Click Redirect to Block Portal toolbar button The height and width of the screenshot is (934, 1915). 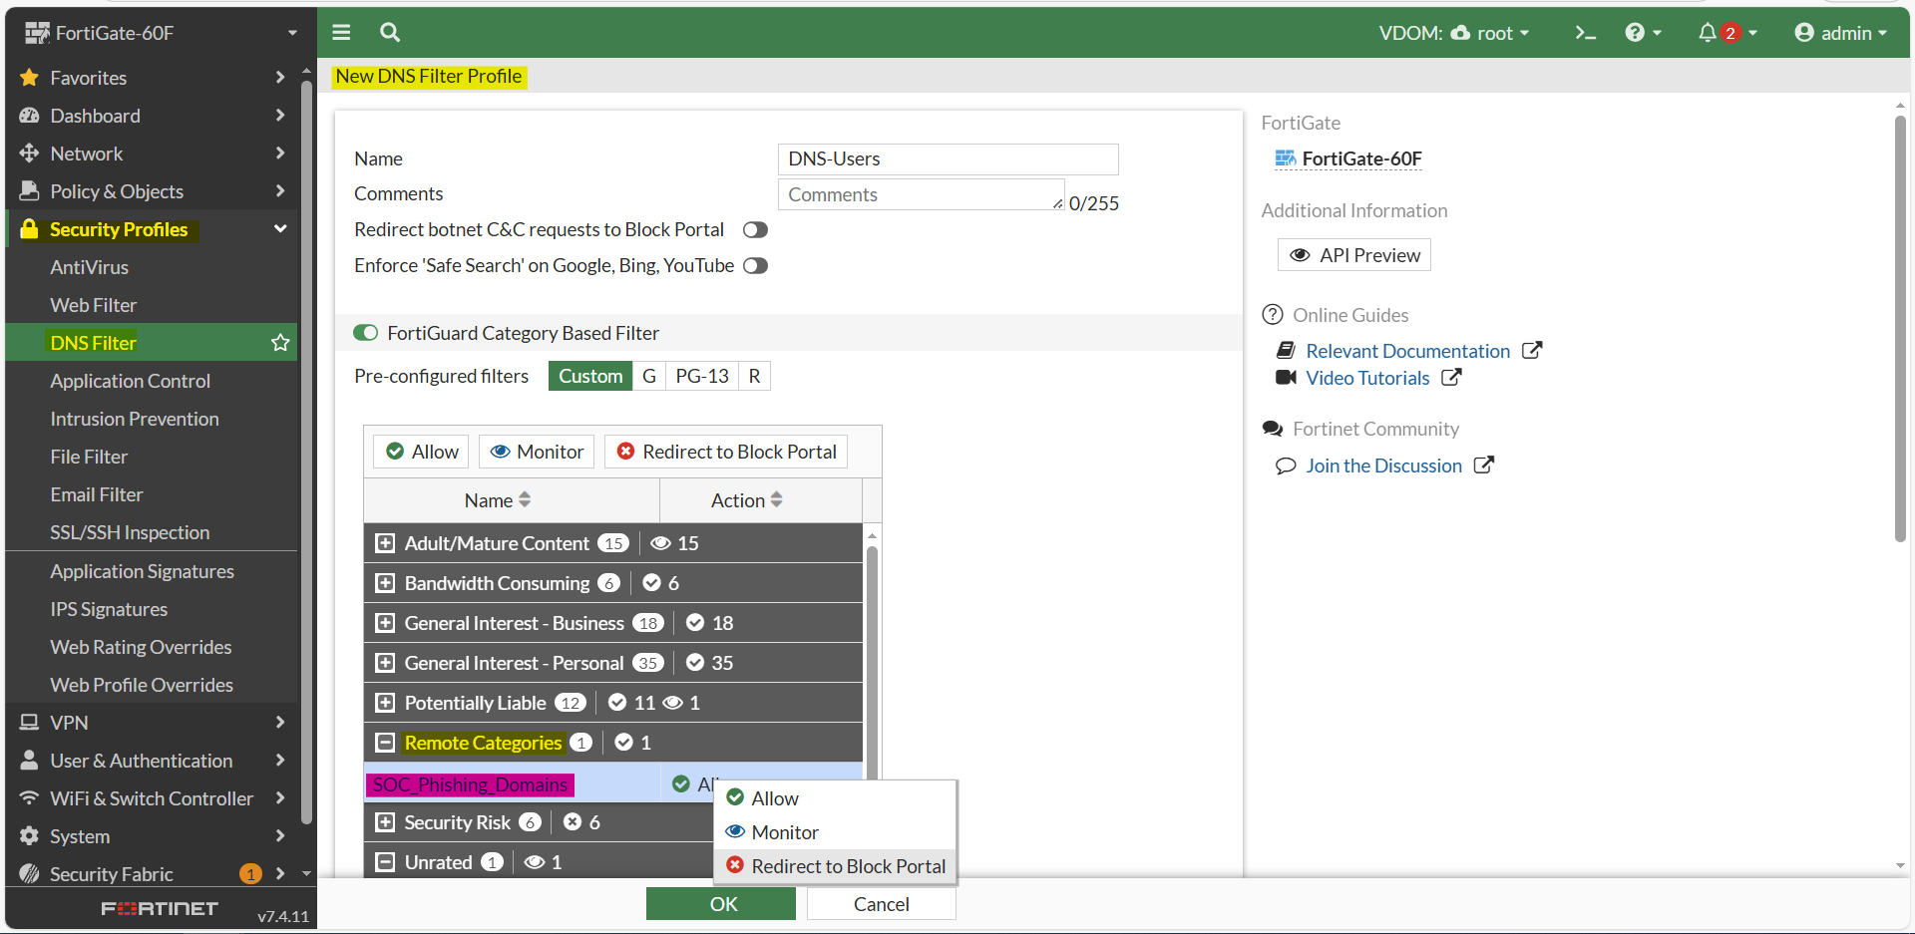pyautogui.click(x=726, y=452)
